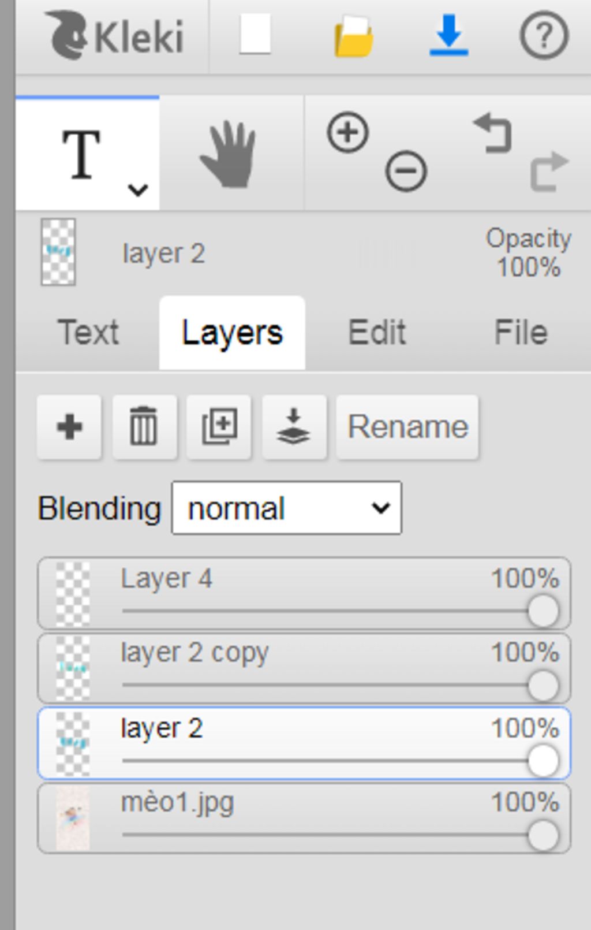Select the mèo1.jpg layer thumbnail
591x930 pixels.
pos(73,819)
